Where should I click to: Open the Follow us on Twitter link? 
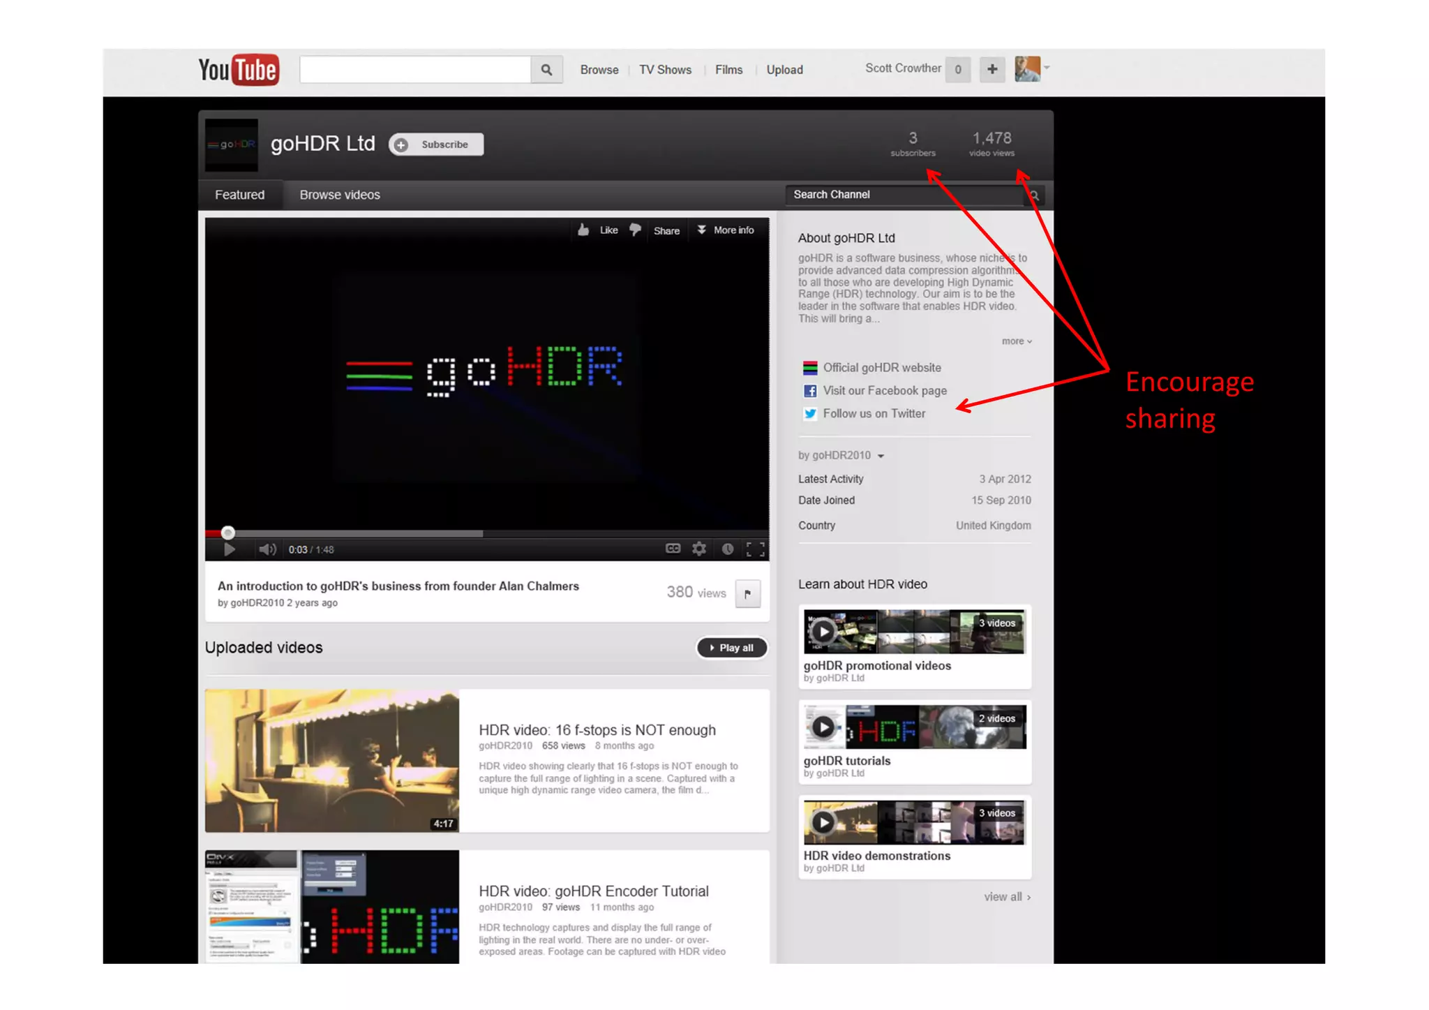pos(874,413)
